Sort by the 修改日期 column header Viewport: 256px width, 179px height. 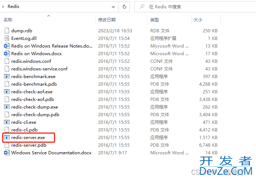point(107,20)
